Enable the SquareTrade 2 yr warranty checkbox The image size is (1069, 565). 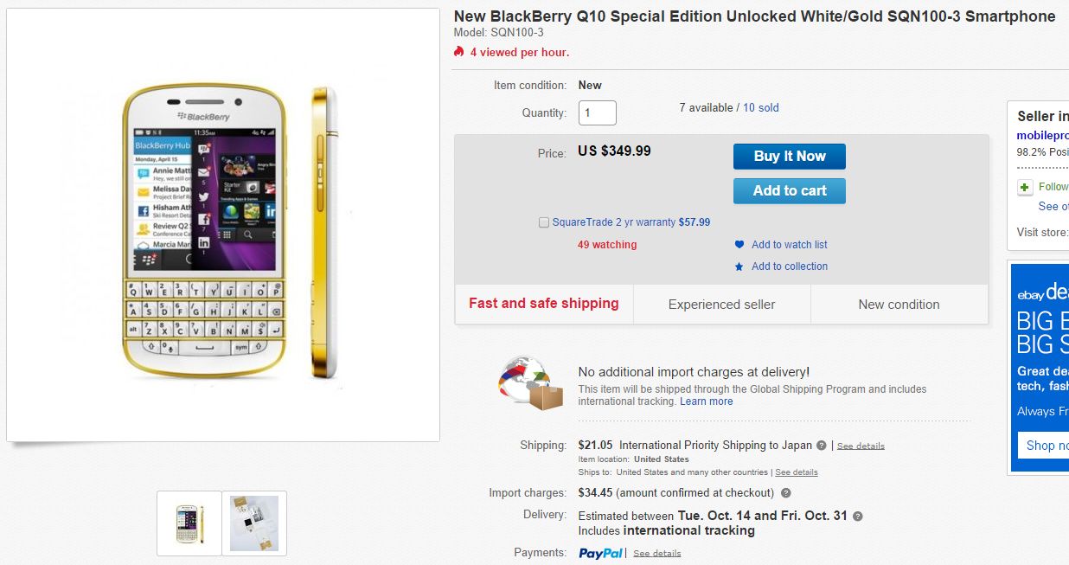(x=544, y=222)
